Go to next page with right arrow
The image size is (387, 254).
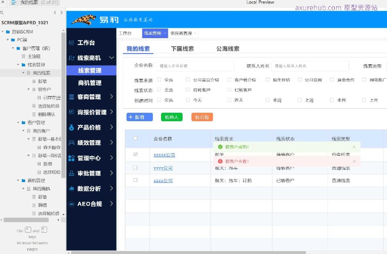61,13
